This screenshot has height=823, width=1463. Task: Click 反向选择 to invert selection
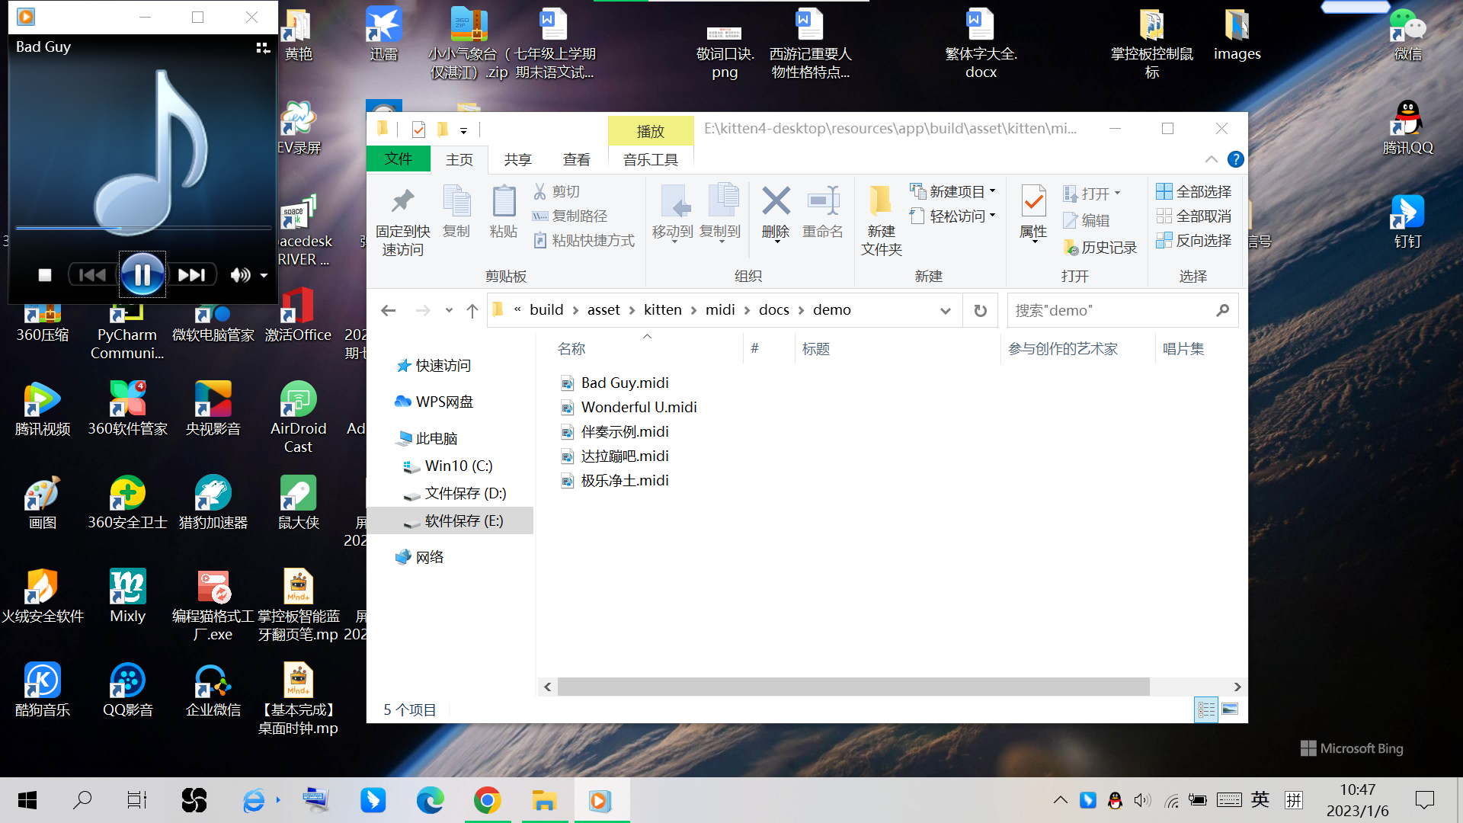pos(1193,240)
